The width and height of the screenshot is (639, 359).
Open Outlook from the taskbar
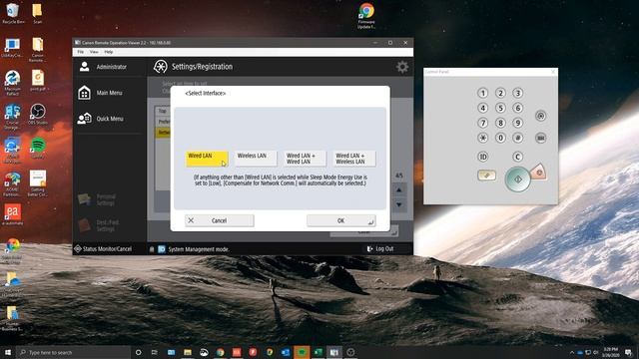click(x=286, y=352)
